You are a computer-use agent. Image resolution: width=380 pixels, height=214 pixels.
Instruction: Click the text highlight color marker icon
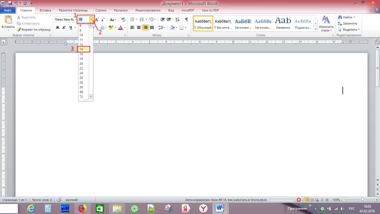pyautogui.click(x=111, y=27)
